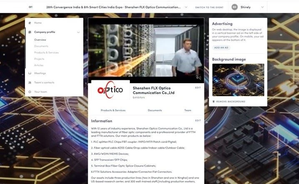Click the Add an Ad button
Image resolution: width=299 pixels, height=184 pixels.
(x=221, y=48)
